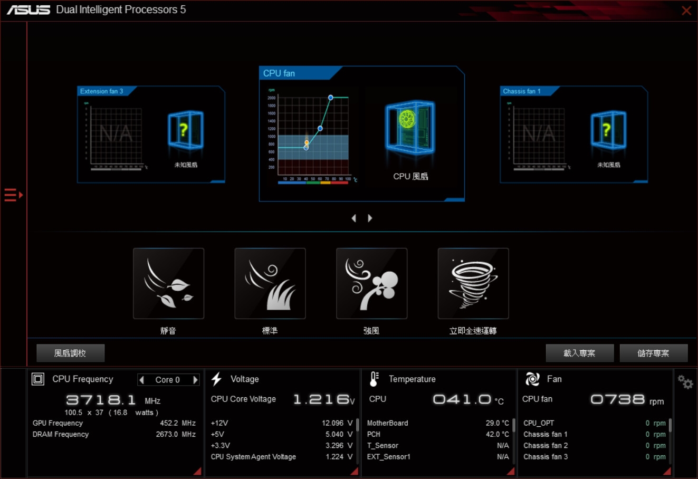Image resolution: width=698 pixels, height=479 pixels.
Task: Click the +12V voltage row
Action: [282, 423]
